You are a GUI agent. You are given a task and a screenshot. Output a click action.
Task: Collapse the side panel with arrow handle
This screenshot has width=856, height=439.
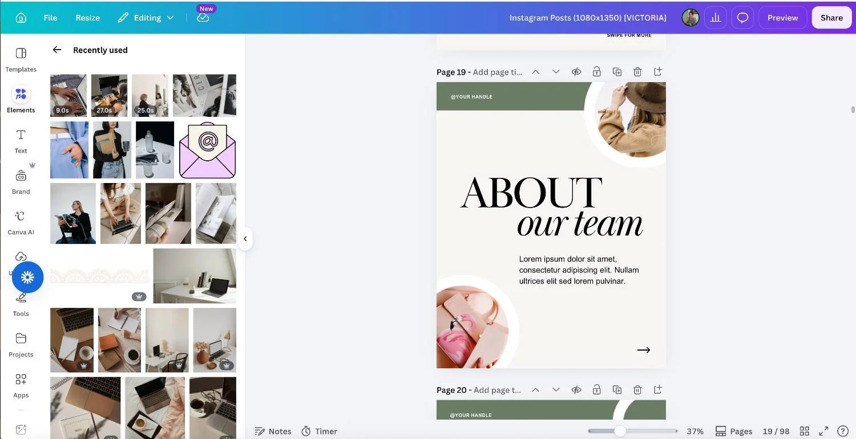[245, 239]
